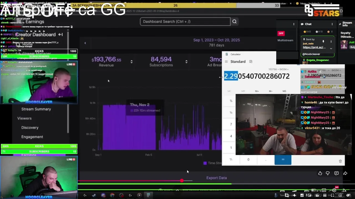The width and height of the screenshot is (355, 199).
Task: Click the Steam icon in taskbar
Action: click(x=94, y=195)
